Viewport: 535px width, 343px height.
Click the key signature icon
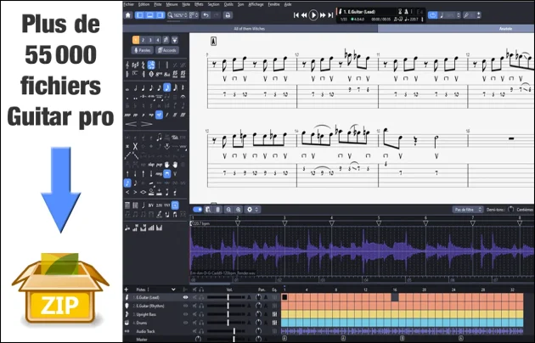[136, 65]
